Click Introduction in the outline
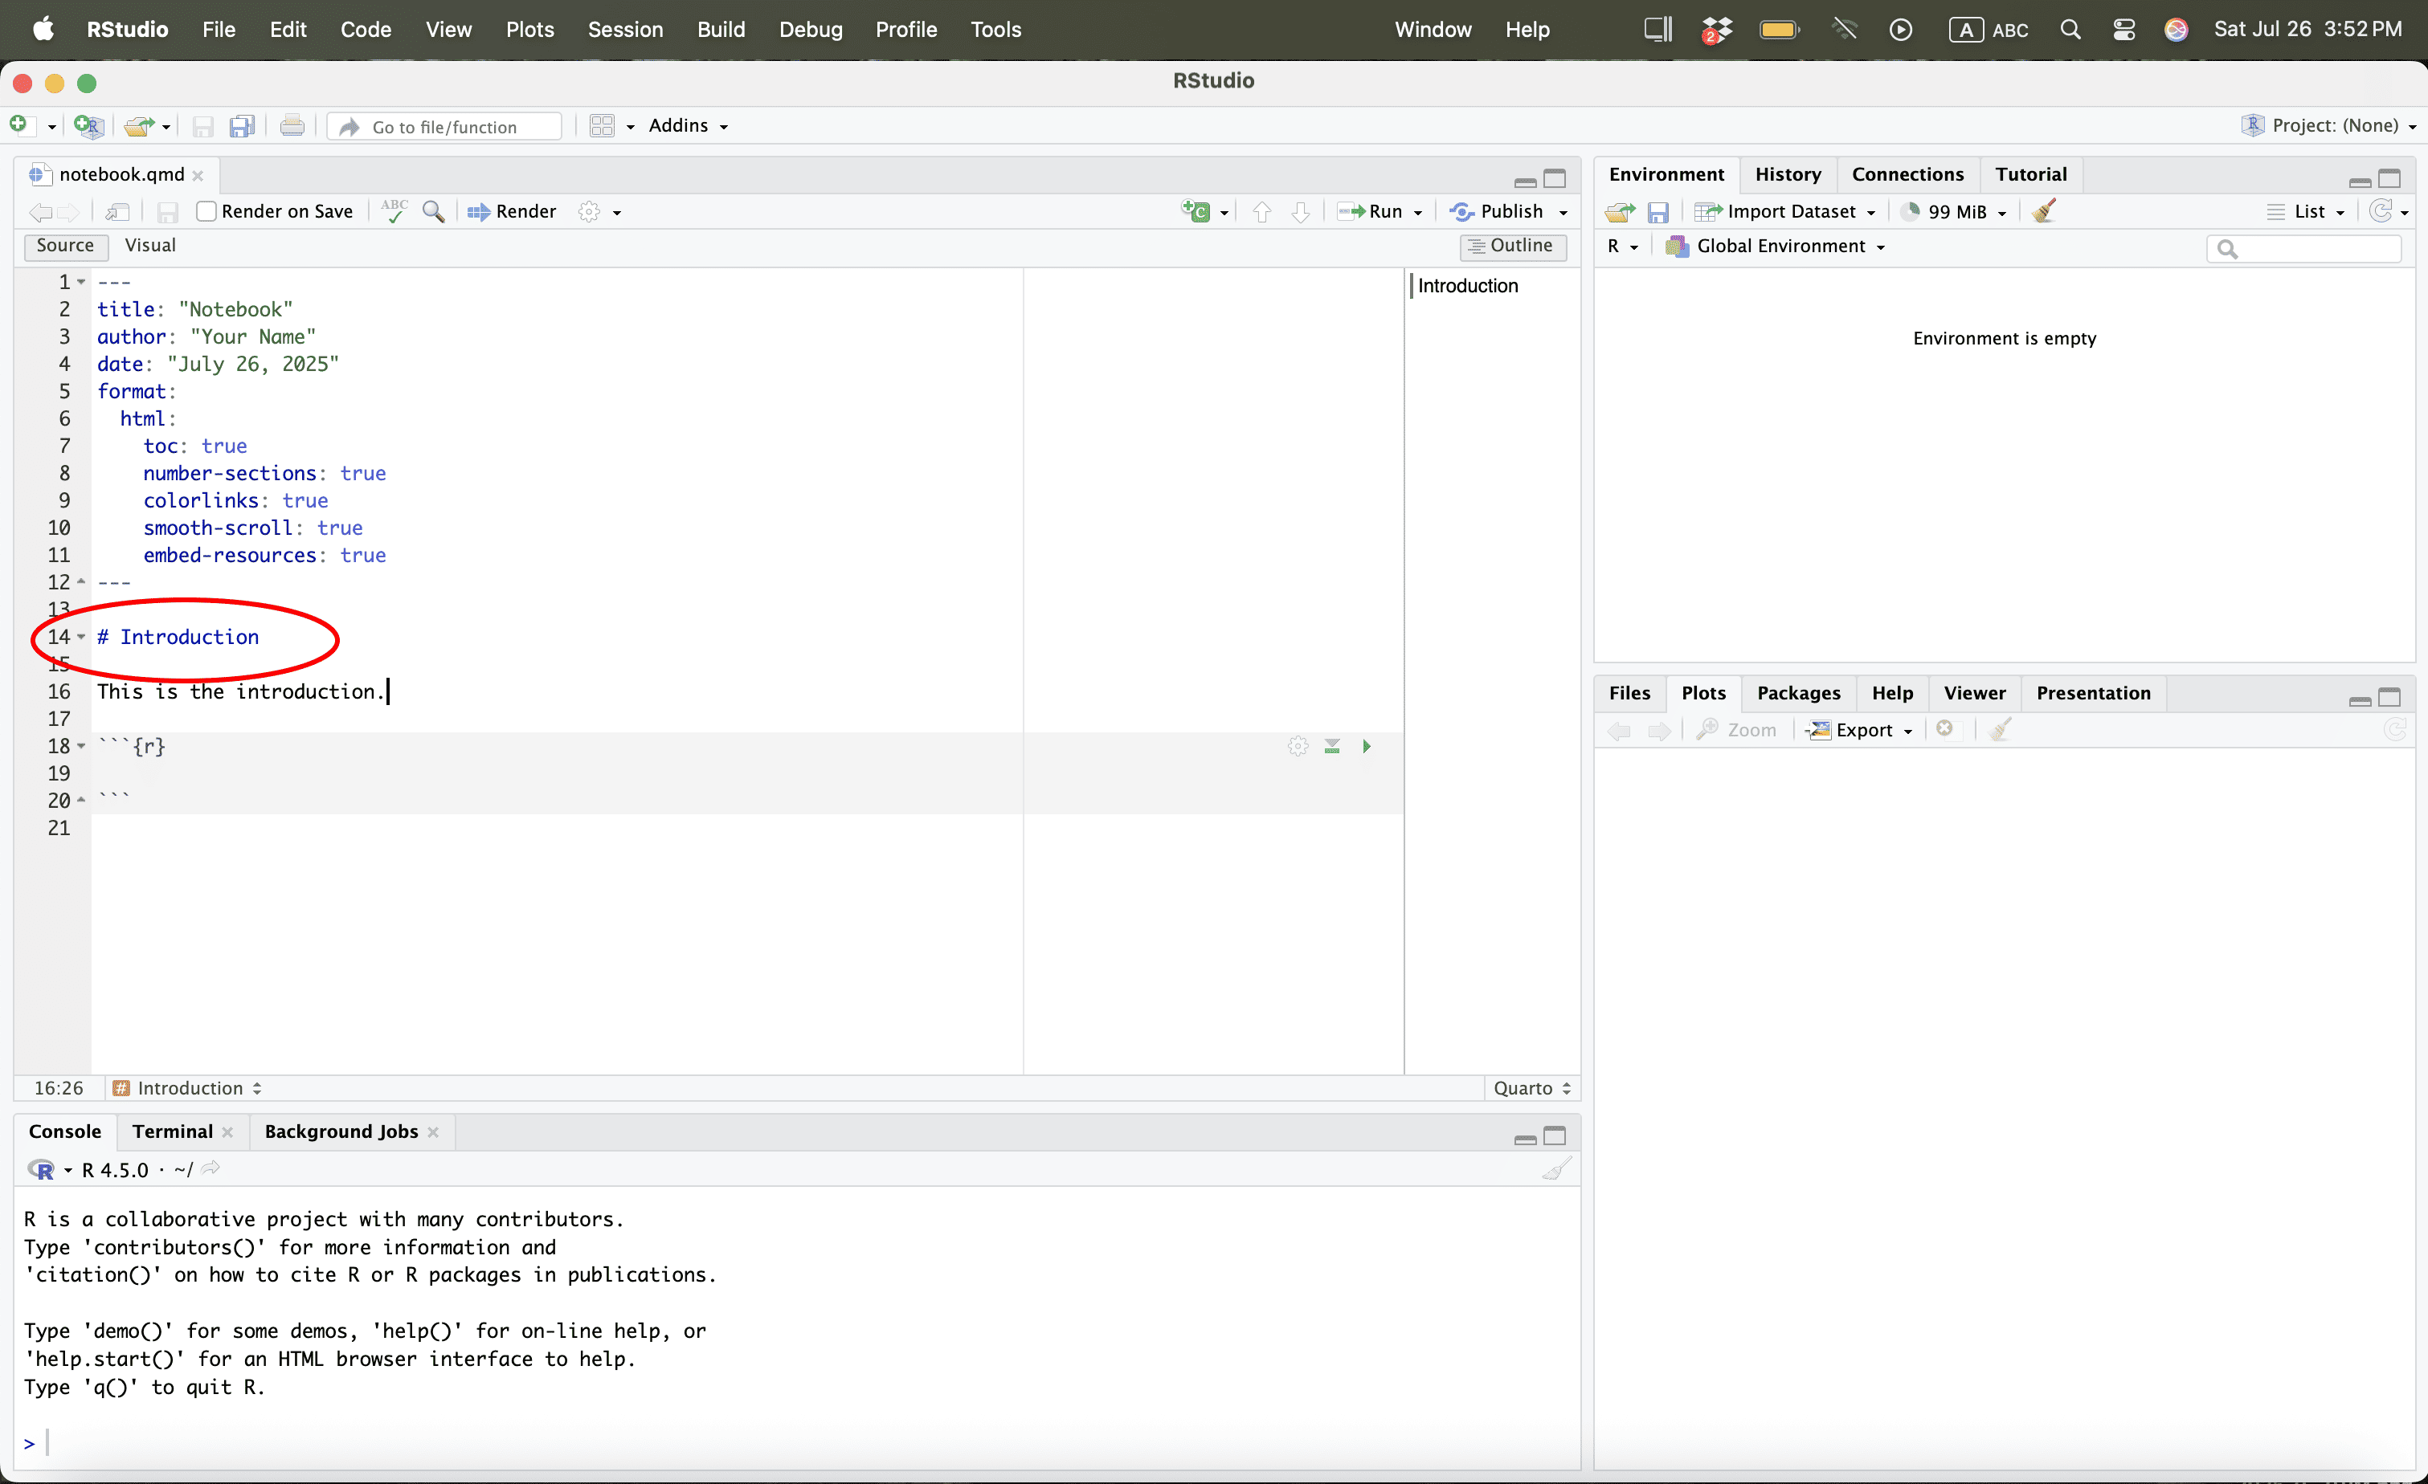The image size is (2428, 1484). (1467, 286)
